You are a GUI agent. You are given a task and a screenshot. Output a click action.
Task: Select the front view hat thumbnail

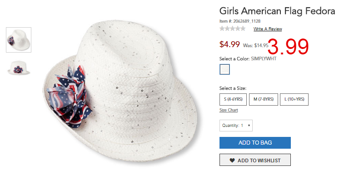[x=19, y=68]
